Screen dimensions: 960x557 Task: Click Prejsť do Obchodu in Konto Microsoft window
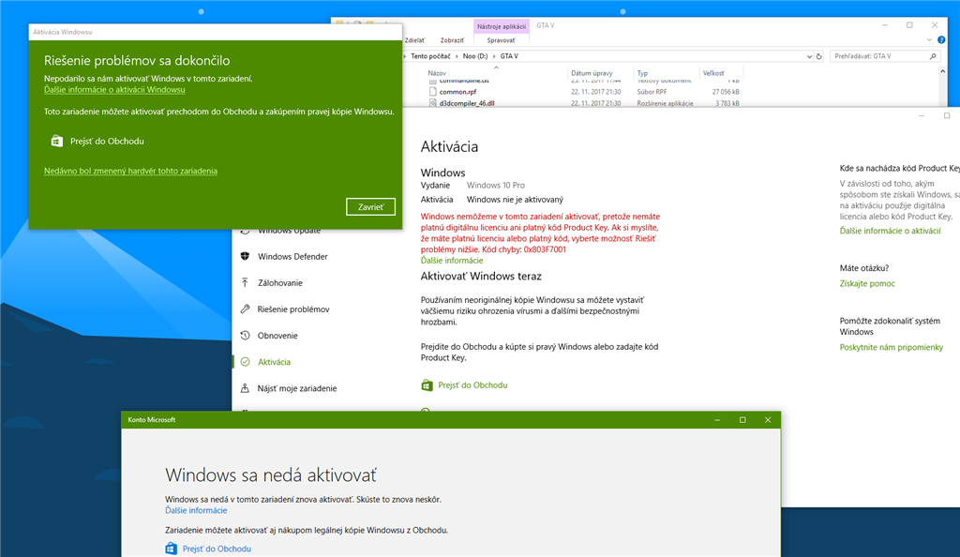217,549
